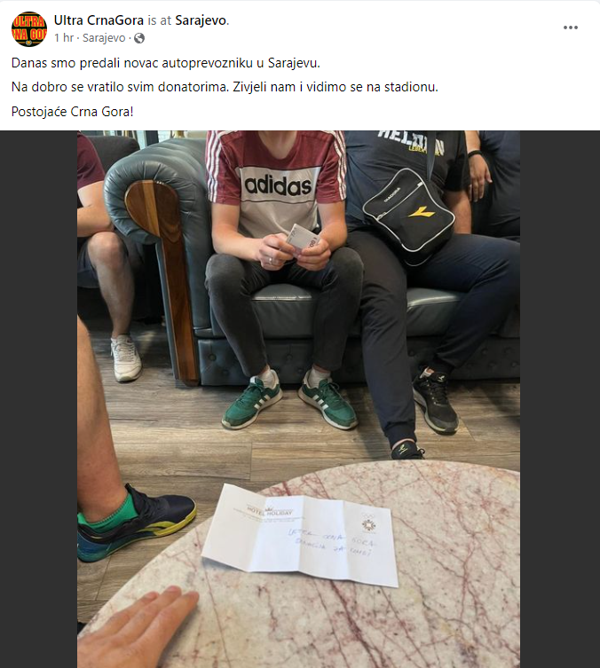This screenshot has width=600, height=668.
Task: Click the text "Postojaće Crna Gora!"
Action: coord(73,112)
